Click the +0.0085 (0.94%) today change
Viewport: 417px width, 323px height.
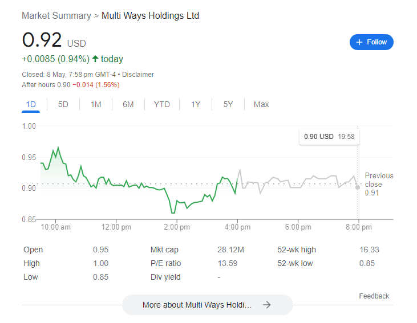tap(72, 59)
